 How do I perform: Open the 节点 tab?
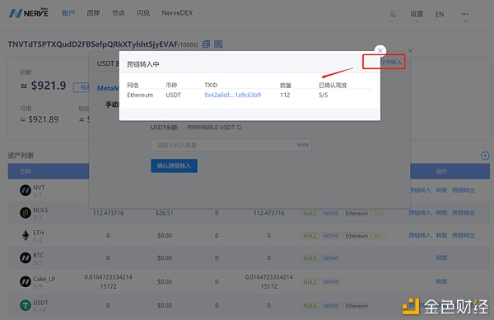click(118, 13)
